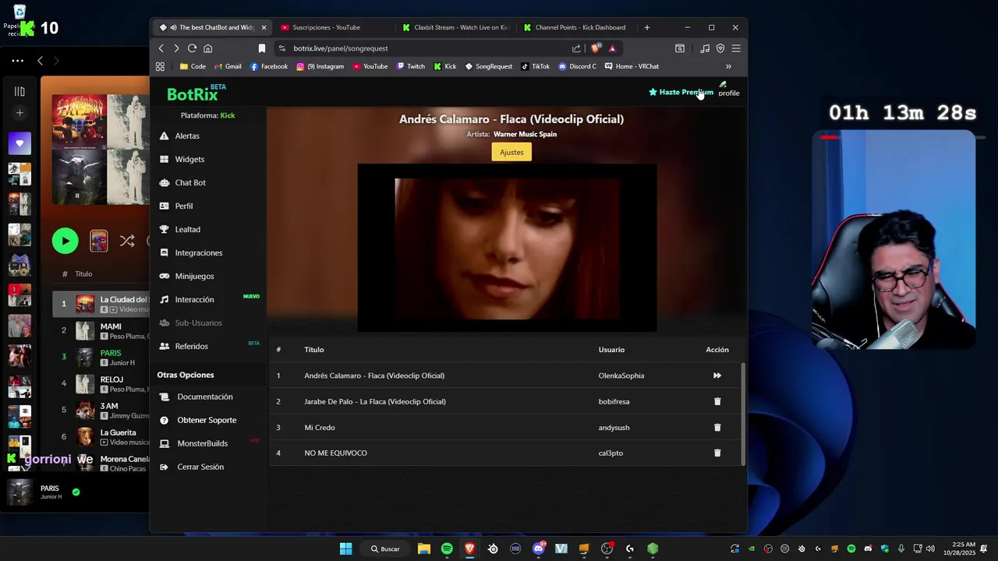Switch to Channel Points Kick Dashboard tab

[577, 27]
